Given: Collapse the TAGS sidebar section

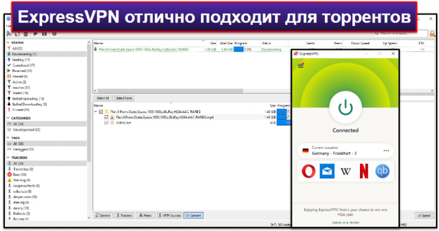Looking at the screenshot, I should coord(8,138).
